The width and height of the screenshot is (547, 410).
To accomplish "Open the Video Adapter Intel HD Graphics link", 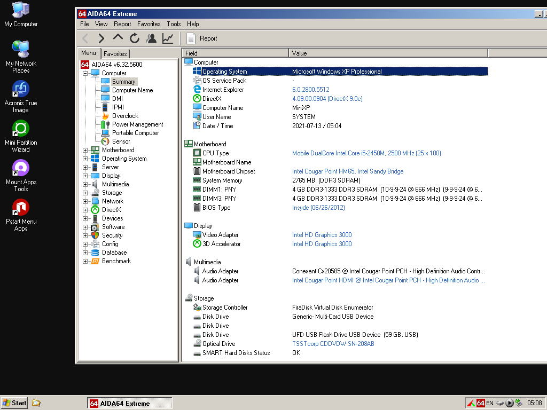I will pyautogui.click(x=322, y=235).
